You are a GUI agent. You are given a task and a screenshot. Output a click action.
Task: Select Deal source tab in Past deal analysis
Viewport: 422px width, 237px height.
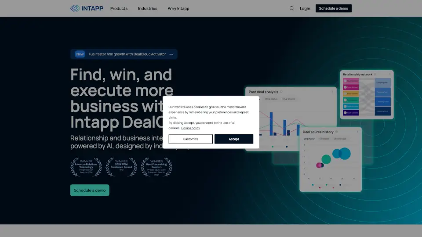click(288, 99)
